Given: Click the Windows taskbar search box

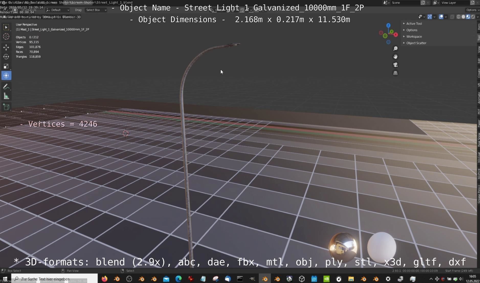Looking at the screenshot, I should (54, 279).
